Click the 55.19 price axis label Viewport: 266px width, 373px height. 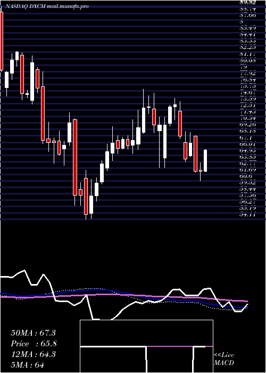click(x=248, y=208)
